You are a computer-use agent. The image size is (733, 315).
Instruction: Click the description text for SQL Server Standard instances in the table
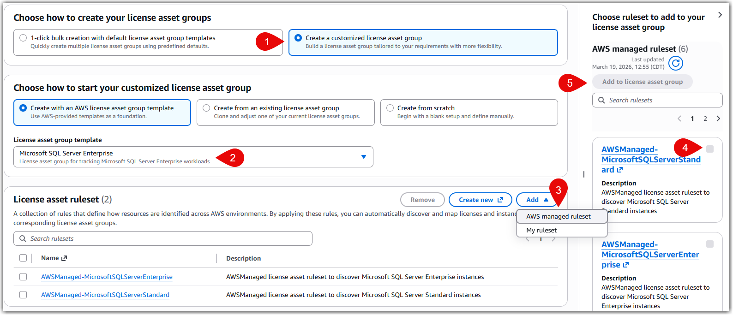pos(354,295)
